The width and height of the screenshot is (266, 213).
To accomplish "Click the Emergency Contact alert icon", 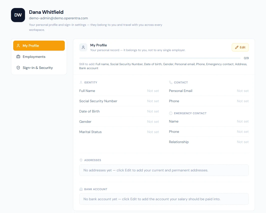I will [171, 113].
